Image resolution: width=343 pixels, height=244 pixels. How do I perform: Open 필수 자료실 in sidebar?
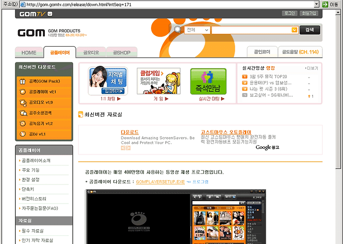[x=32, y=231]
